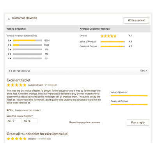
Task: Click the Rating Snapshot header
Action: pos(16,29)
